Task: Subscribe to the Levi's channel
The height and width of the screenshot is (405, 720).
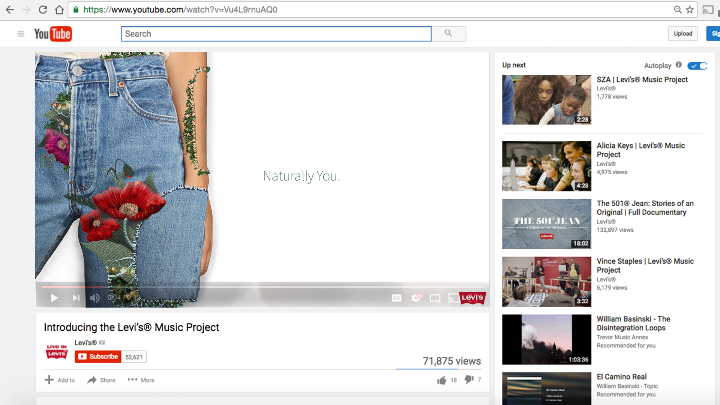Action: pyautogui.click(x=98, y=357)
